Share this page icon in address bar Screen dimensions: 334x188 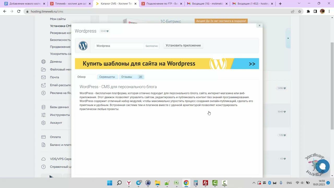pyautogui.click(x=293, y=11)
